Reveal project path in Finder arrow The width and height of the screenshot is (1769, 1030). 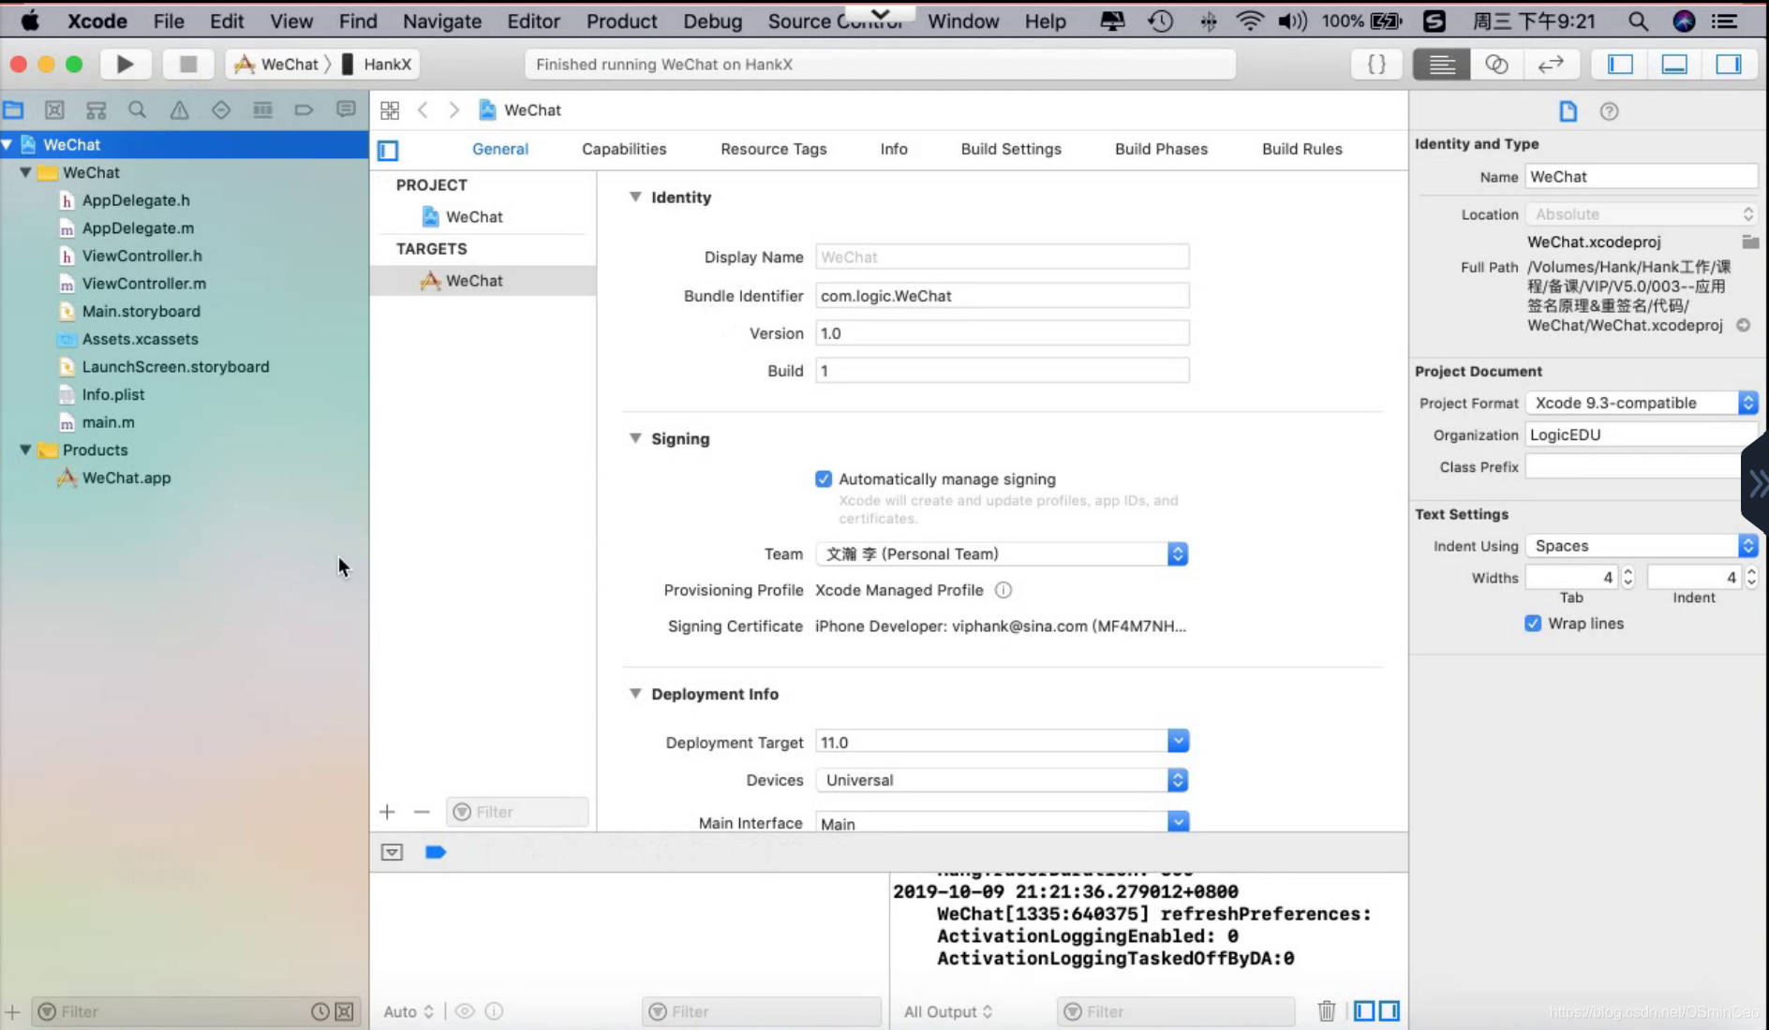[x=1743, y=325]
